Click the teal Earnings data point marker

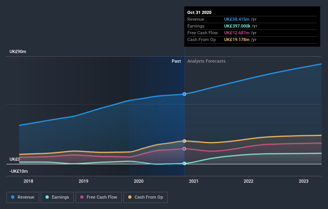pyautogui.click(x=184, y=164)
